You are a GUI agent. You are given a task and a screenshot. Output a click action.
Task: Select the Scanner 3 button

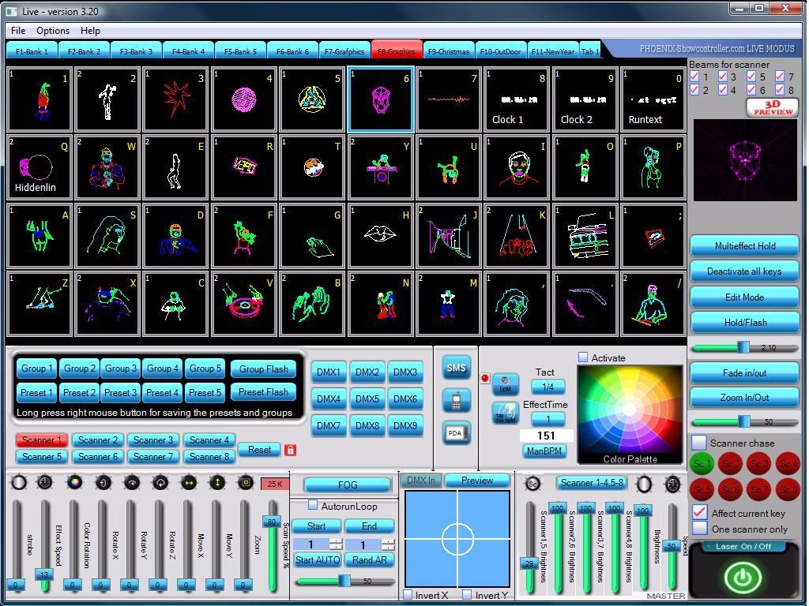(x=152, y=440)
